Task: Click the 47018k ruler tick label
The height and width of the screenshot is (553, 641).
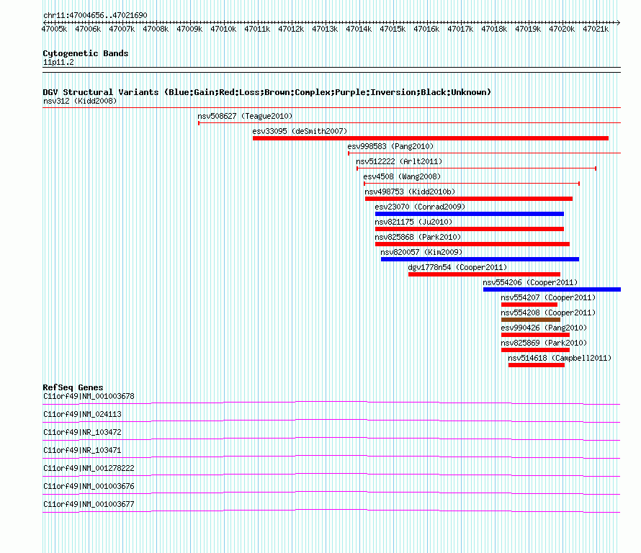Action: pyautogui.click(x=494, y=29)
